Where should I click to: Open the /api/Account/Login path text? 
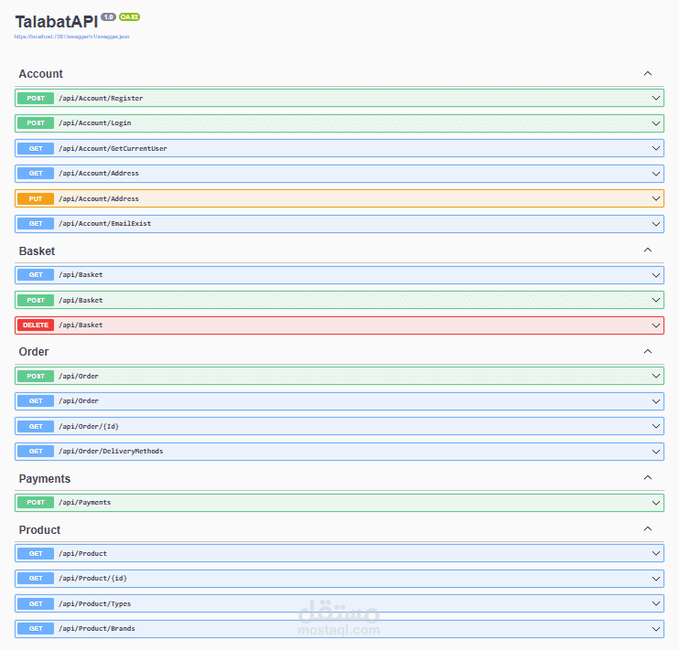95,123
